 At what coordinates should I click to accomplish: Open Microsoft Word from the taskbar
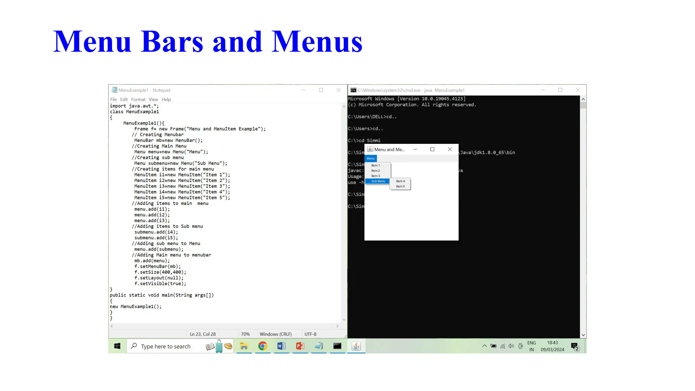pos(281,346)
